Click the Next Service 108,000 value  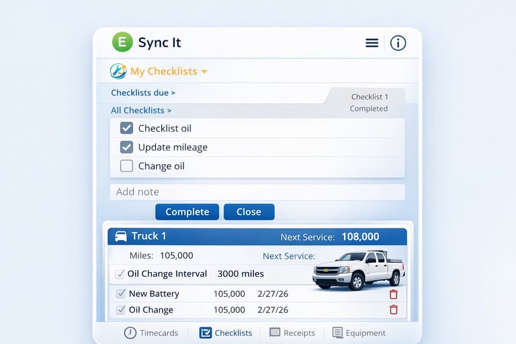pos(360,236)
